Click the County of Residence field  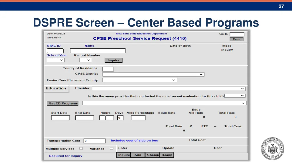click(108, 69)
